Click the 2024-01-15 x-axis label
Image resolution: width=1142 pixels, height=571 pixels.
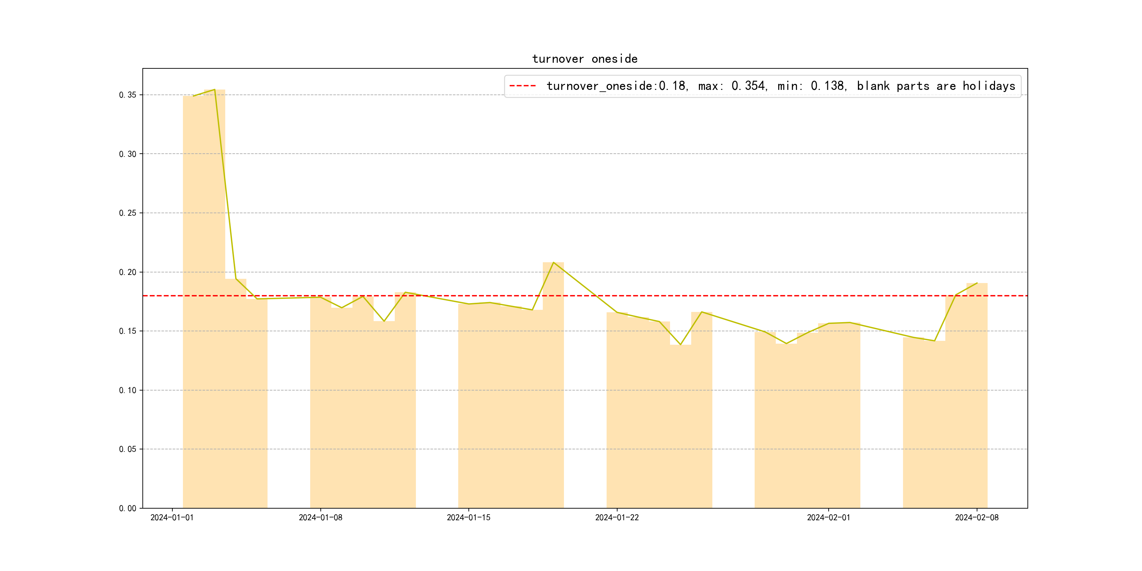(468, 517)
